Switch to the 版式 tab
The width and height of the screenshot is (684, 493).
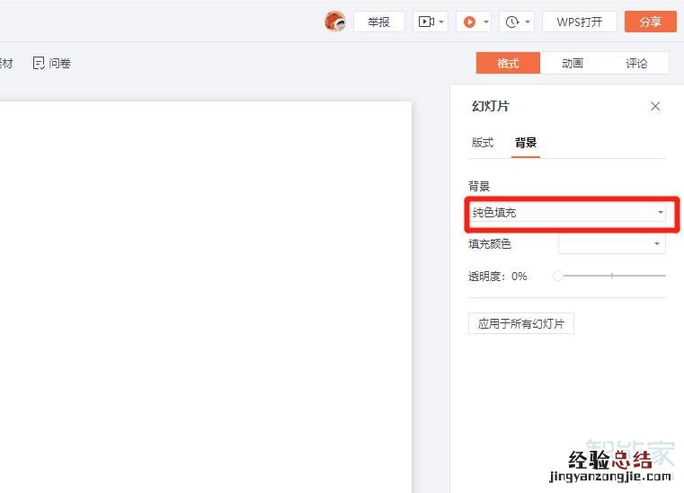[x=483, y=143]
